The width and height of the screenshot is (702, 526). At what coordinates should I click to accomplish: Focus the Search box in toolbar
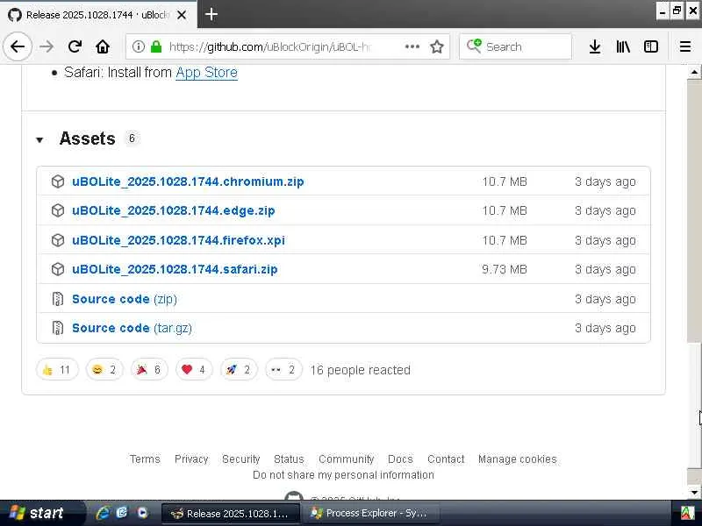pyautogui.click(x=515, y=46)
